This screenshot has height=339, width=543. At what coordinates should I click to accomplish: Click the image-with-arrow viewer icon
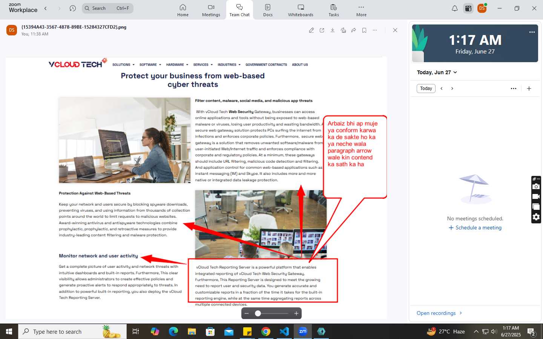[x=343, y=30]
